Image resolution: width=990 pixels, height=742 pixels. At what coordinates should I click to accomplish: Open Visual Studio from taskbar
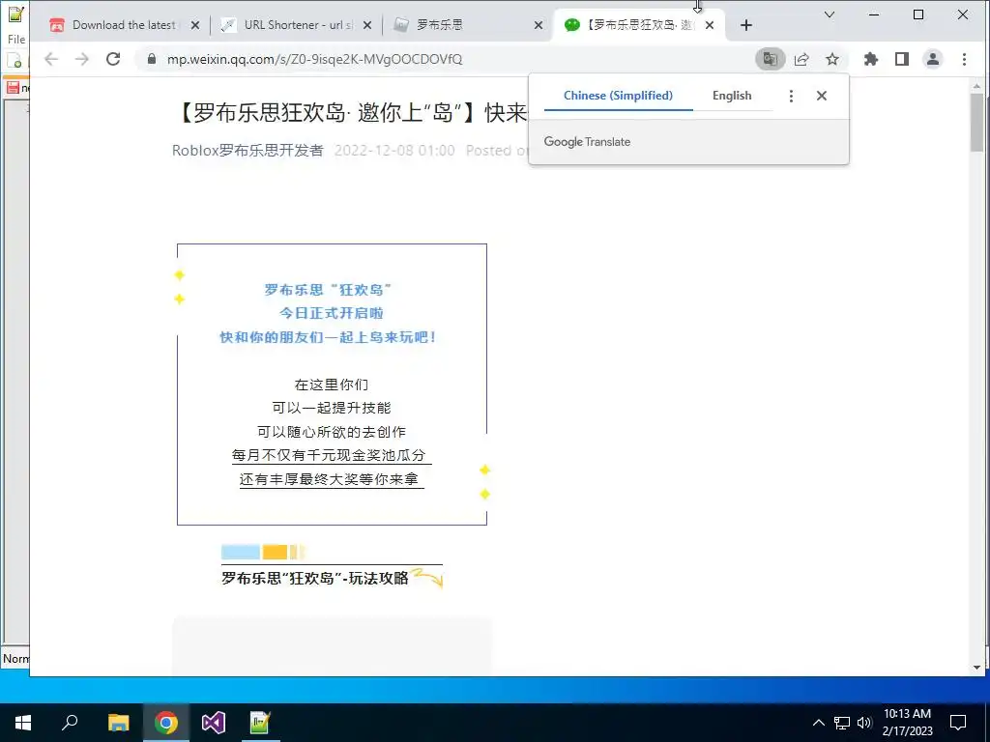coord(213,723)
